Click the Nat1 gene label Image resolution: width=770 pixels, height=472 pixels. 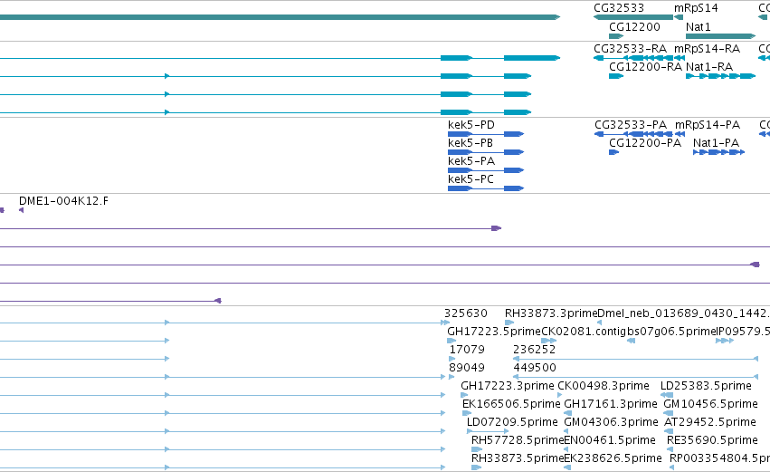pyautogui.click(x=699, y=27)
